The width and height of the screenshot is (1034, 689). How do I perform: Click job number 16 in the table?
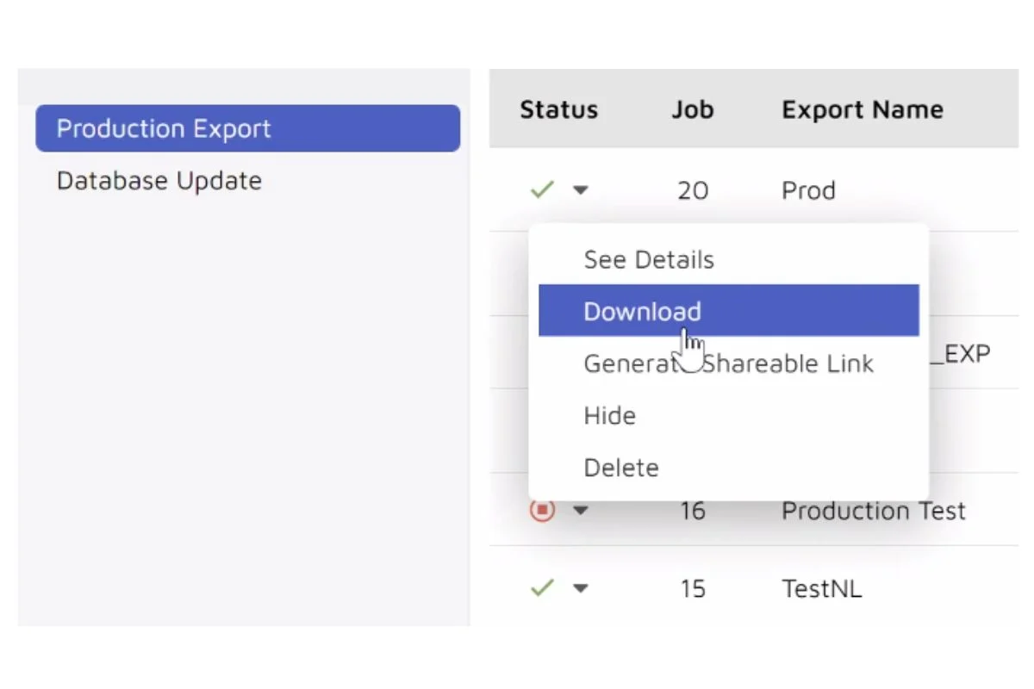[x=692, y=511]
